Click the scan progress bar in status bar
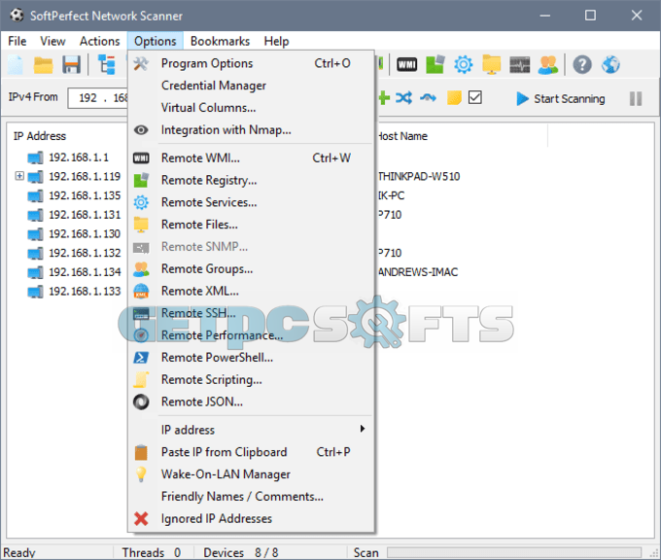 514,552
